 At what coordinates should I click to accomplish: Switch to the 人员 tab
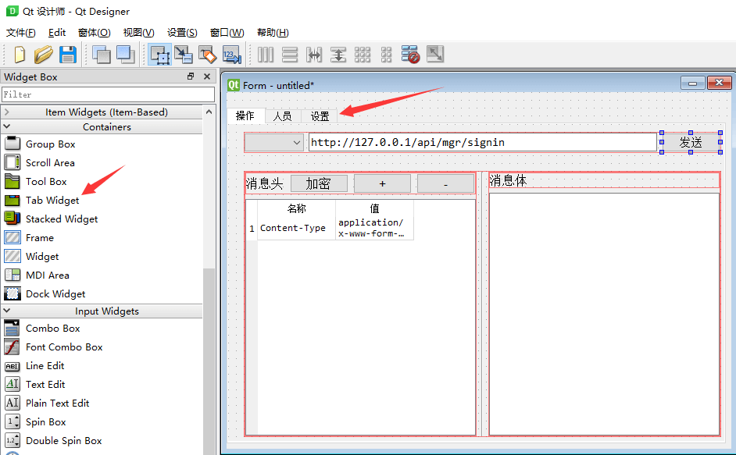coord(283,116)
